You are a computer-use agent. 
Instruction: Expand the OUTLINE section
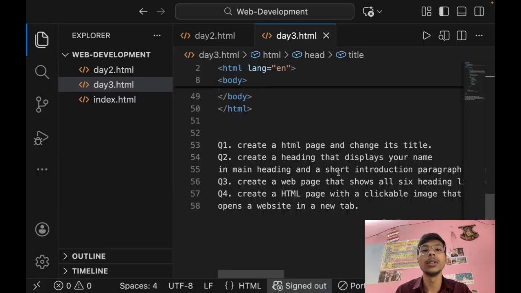click(x=116, y=256)
